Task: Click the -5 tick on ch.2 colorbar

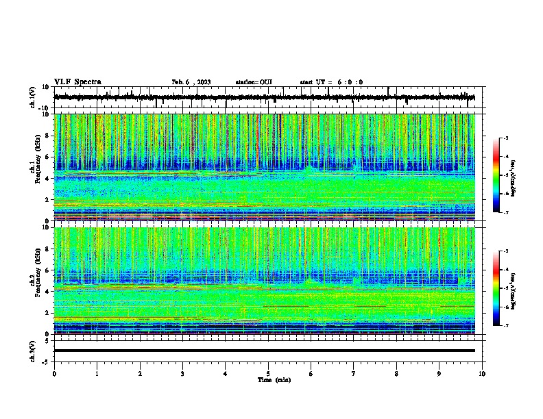Action: click(505, 288)
